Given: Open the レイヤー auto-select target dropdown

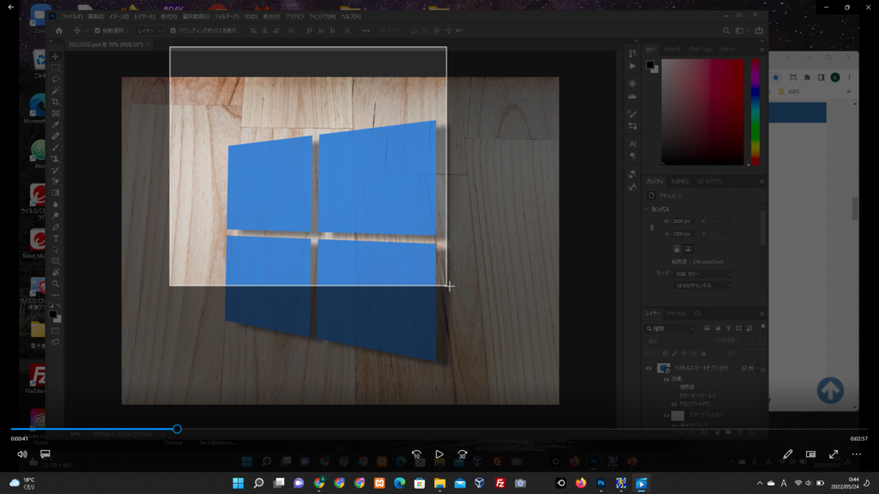Looking at the screenshot, I should tap(149, 31).
